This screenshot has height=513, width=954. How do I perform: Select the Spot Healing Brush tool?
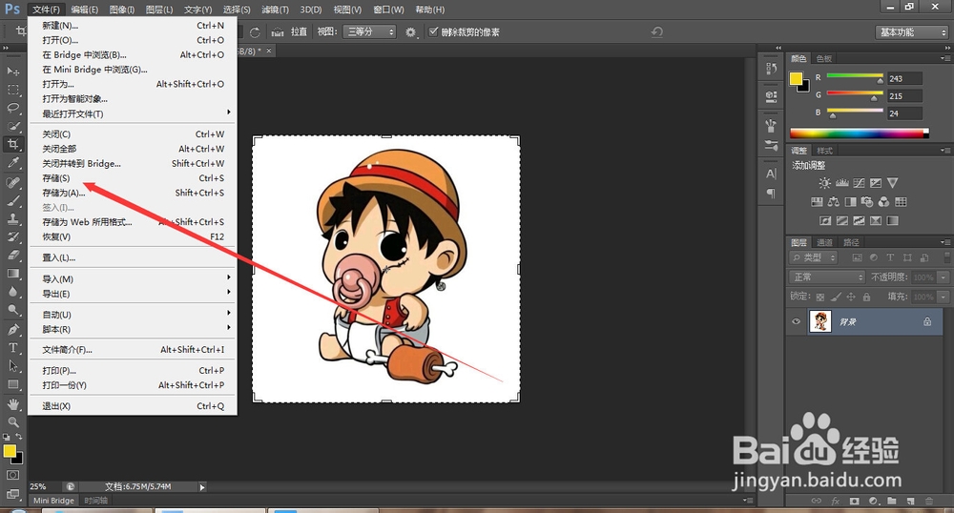[12, 182]
